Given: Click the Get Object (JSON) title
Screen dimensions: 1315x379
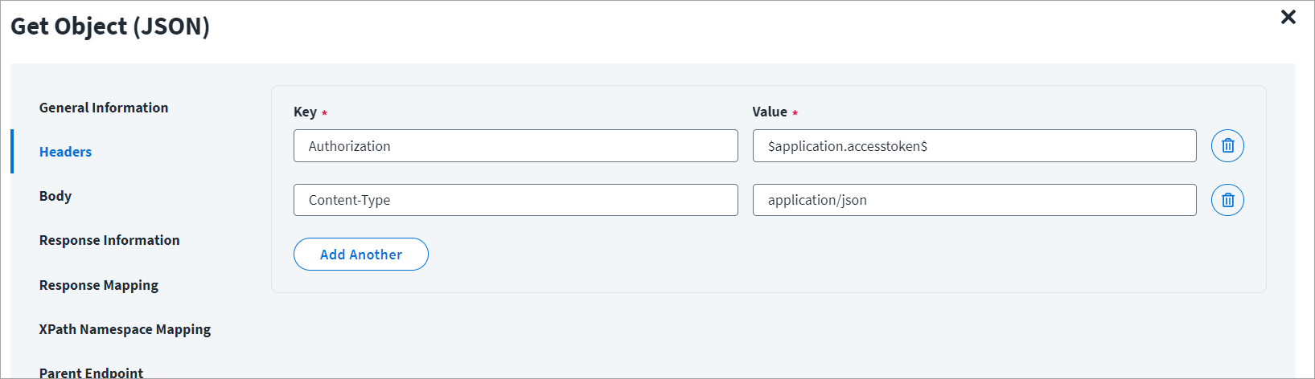Looking at the screenshot, I should [x=110, y=26].
